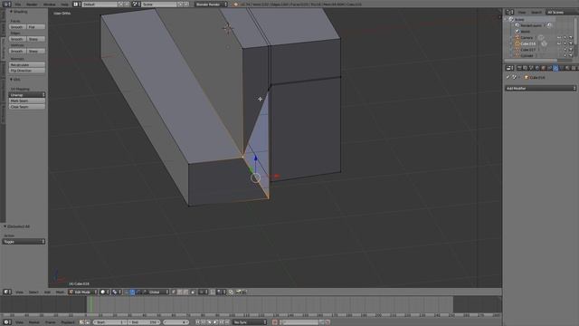Switch to face select mode
Viewport: 579px width, 326px height.
click(185, 292)
